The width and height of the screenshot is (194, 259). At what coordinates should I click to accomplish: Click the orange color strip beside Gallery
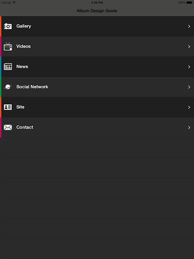(x=1, y=26)
